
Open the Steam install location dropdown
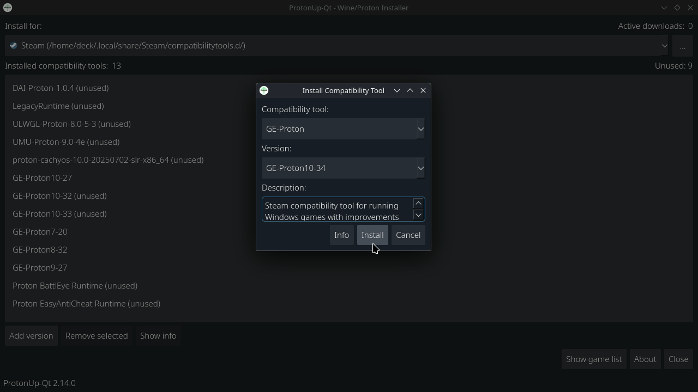337,46
